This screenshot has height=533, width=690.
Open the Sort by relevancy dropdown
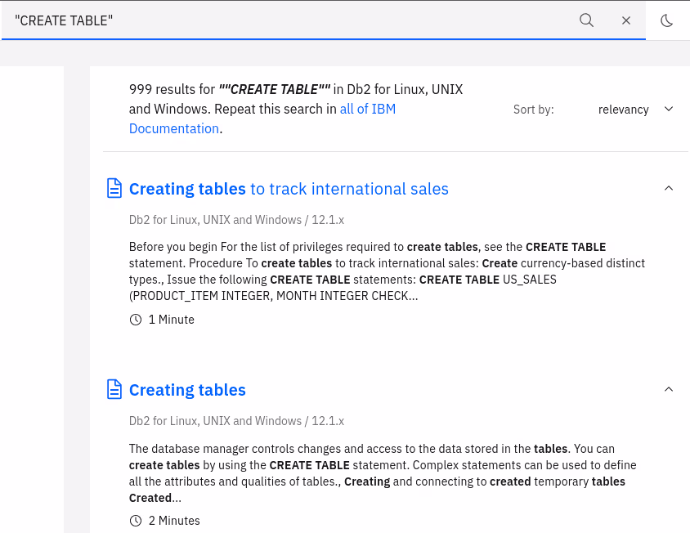click(635, 110)
